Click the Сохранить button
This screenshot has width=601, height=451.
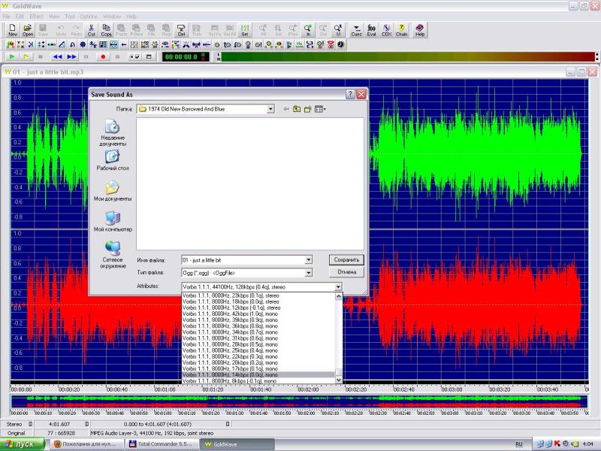tap(346, 260)
